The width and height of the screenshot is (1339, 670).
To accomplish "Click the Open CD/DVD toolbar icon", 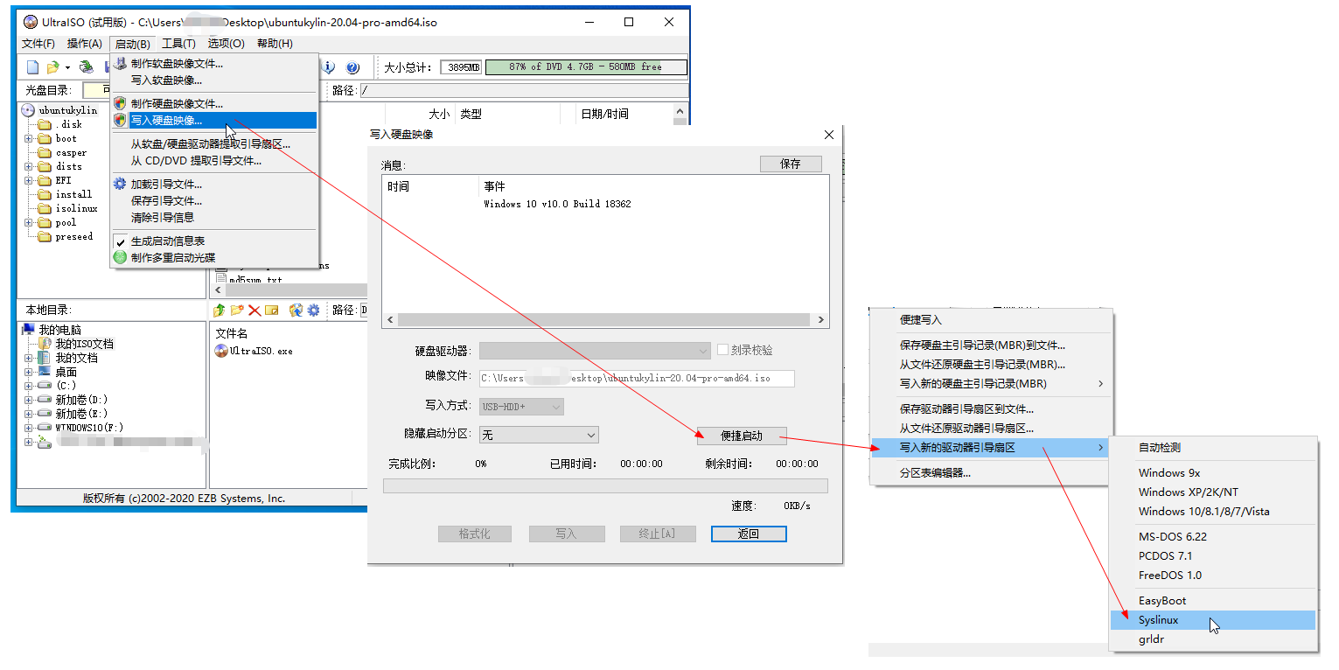I will 86,67.
